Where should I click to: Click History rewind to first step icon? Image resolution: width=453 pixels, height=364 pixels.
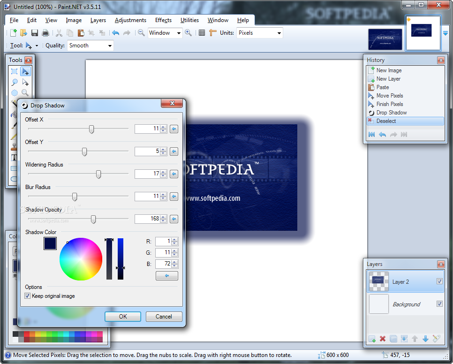click(372, 134)
